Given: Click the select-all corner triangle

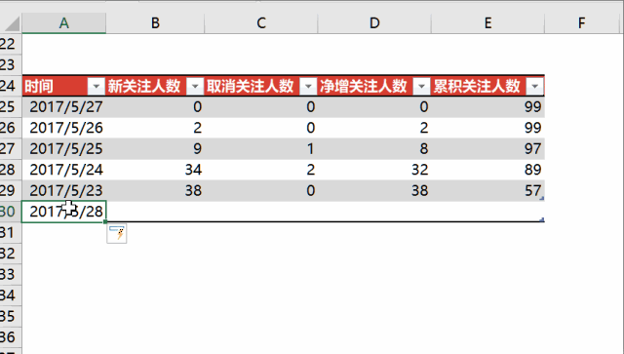Looking at the screenshot, I should coord(12,24).
